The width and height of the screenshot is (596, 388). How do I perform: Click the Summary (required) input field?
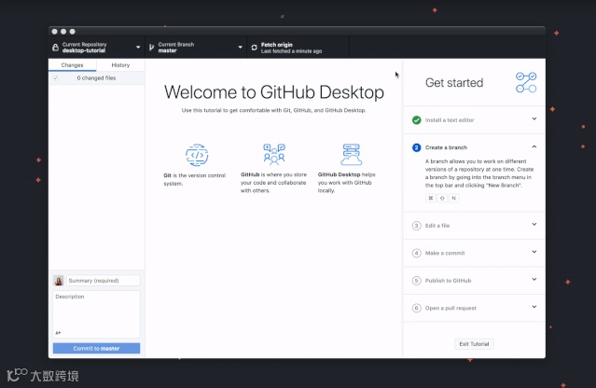pos(103,281)
